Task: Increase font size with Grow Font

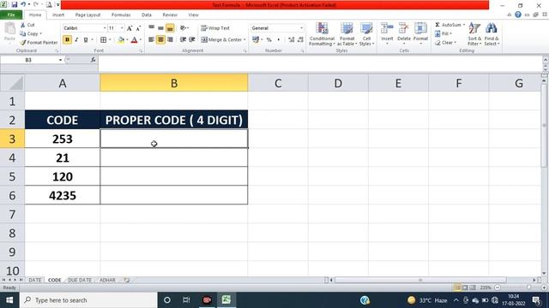Action: (x=130, y=28)
